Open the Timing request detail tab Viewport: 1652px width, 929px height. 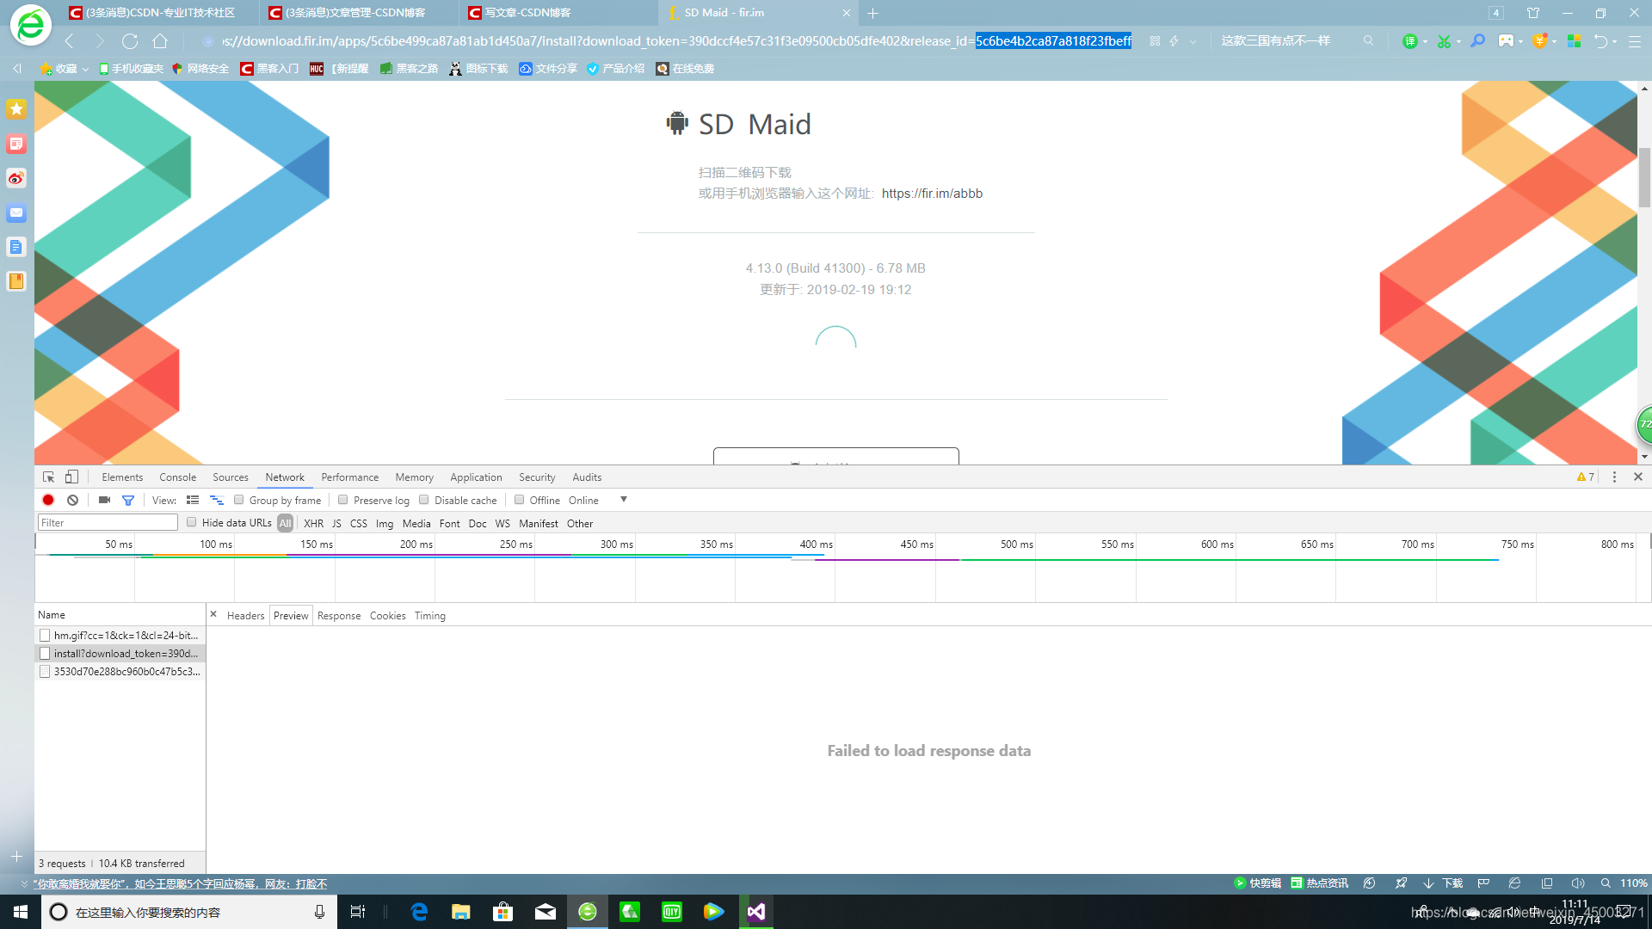pos(430,616)
